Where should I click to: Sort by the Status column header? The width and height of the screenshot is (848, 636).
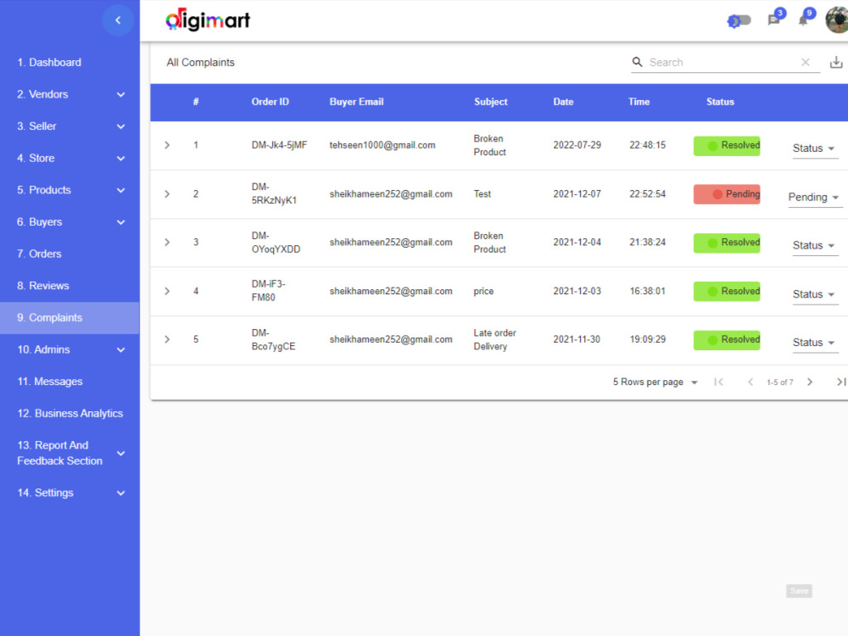pos(720,102)
